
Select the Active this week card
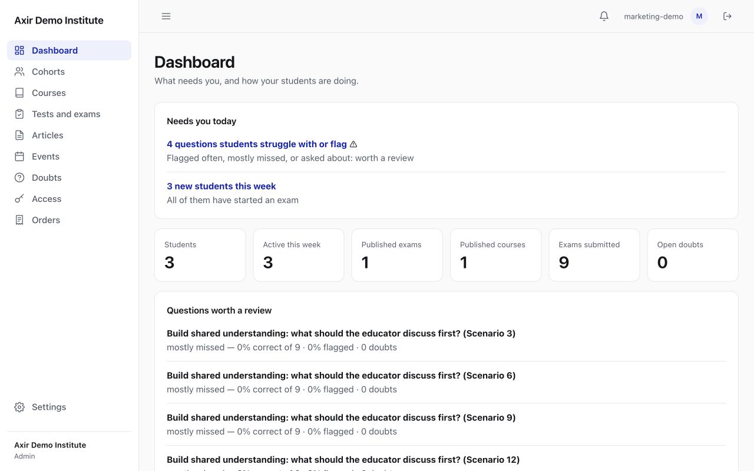[299, 255]
